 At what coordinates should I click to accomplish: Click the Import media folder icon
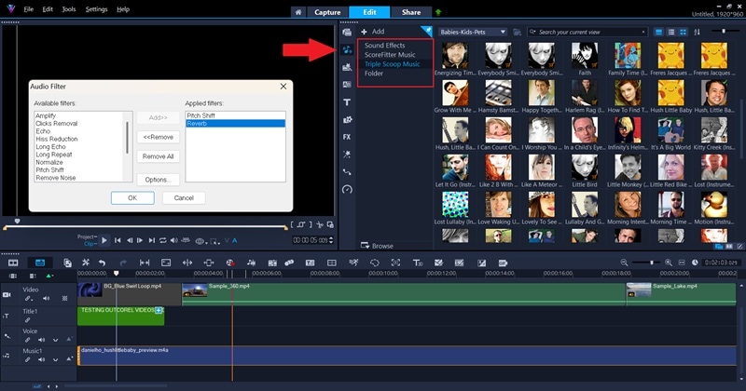[518, 33]
